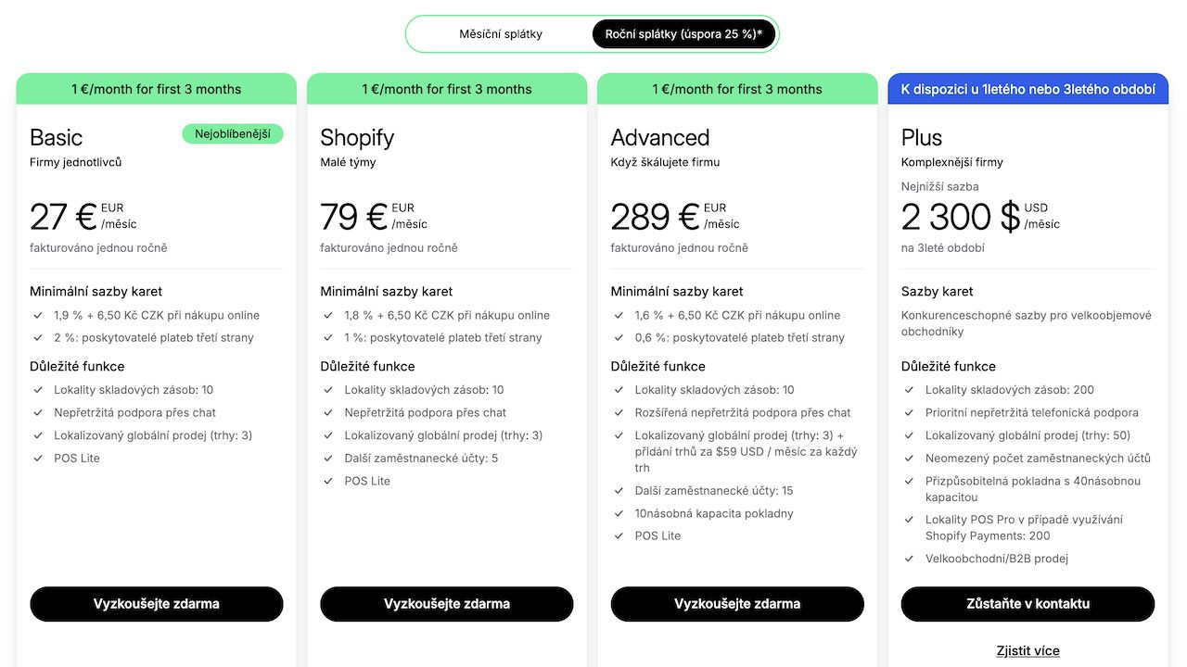Click checkmark next to 1,9 % card rate
This screenshot has height=667, width=1187.
(x=38, y=316)
